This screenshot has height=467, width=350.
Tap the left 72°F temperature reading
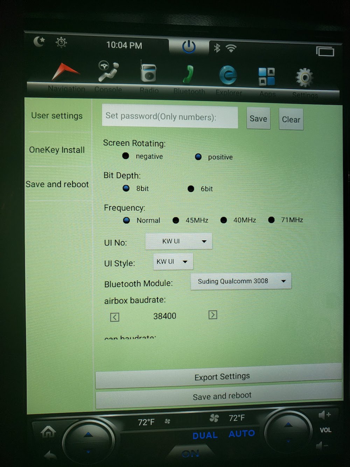pos(146,422)
